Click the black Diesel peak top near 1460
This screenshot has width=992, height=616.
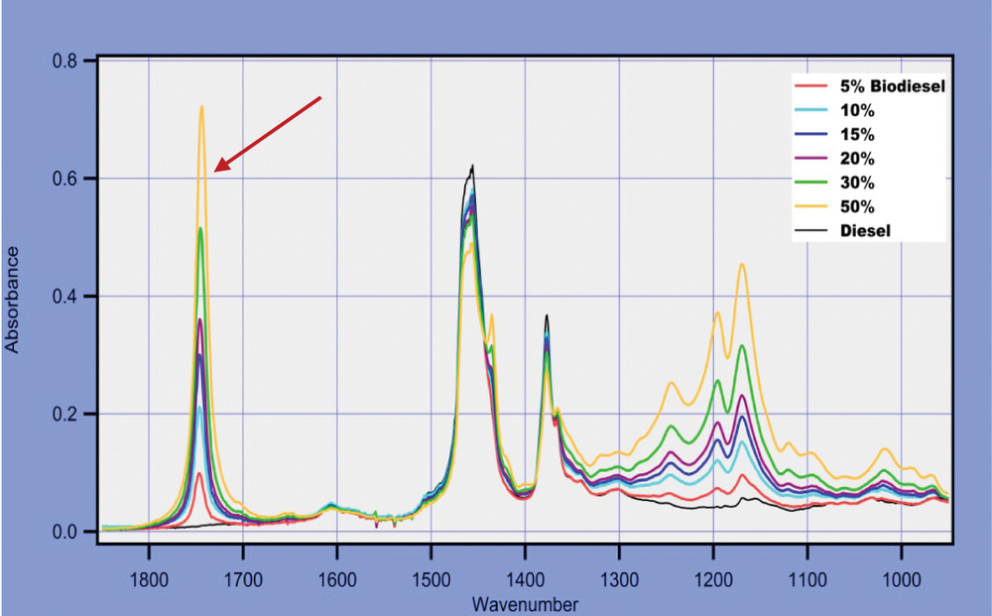472,167
